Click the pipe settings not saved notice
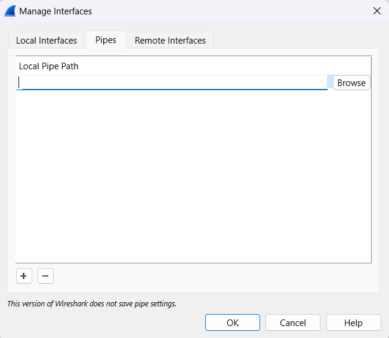389x338 pixels. point(91,304)
